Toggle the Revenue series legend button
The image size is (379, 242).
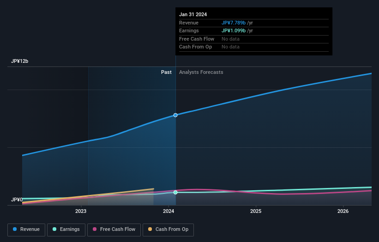tap(26, 230)
